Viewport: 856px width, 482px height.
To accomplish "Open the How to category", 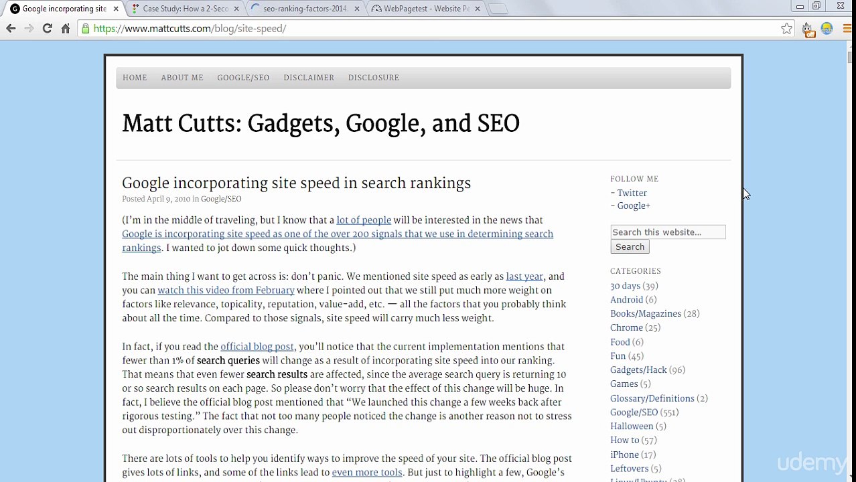I will click(624, 440).
